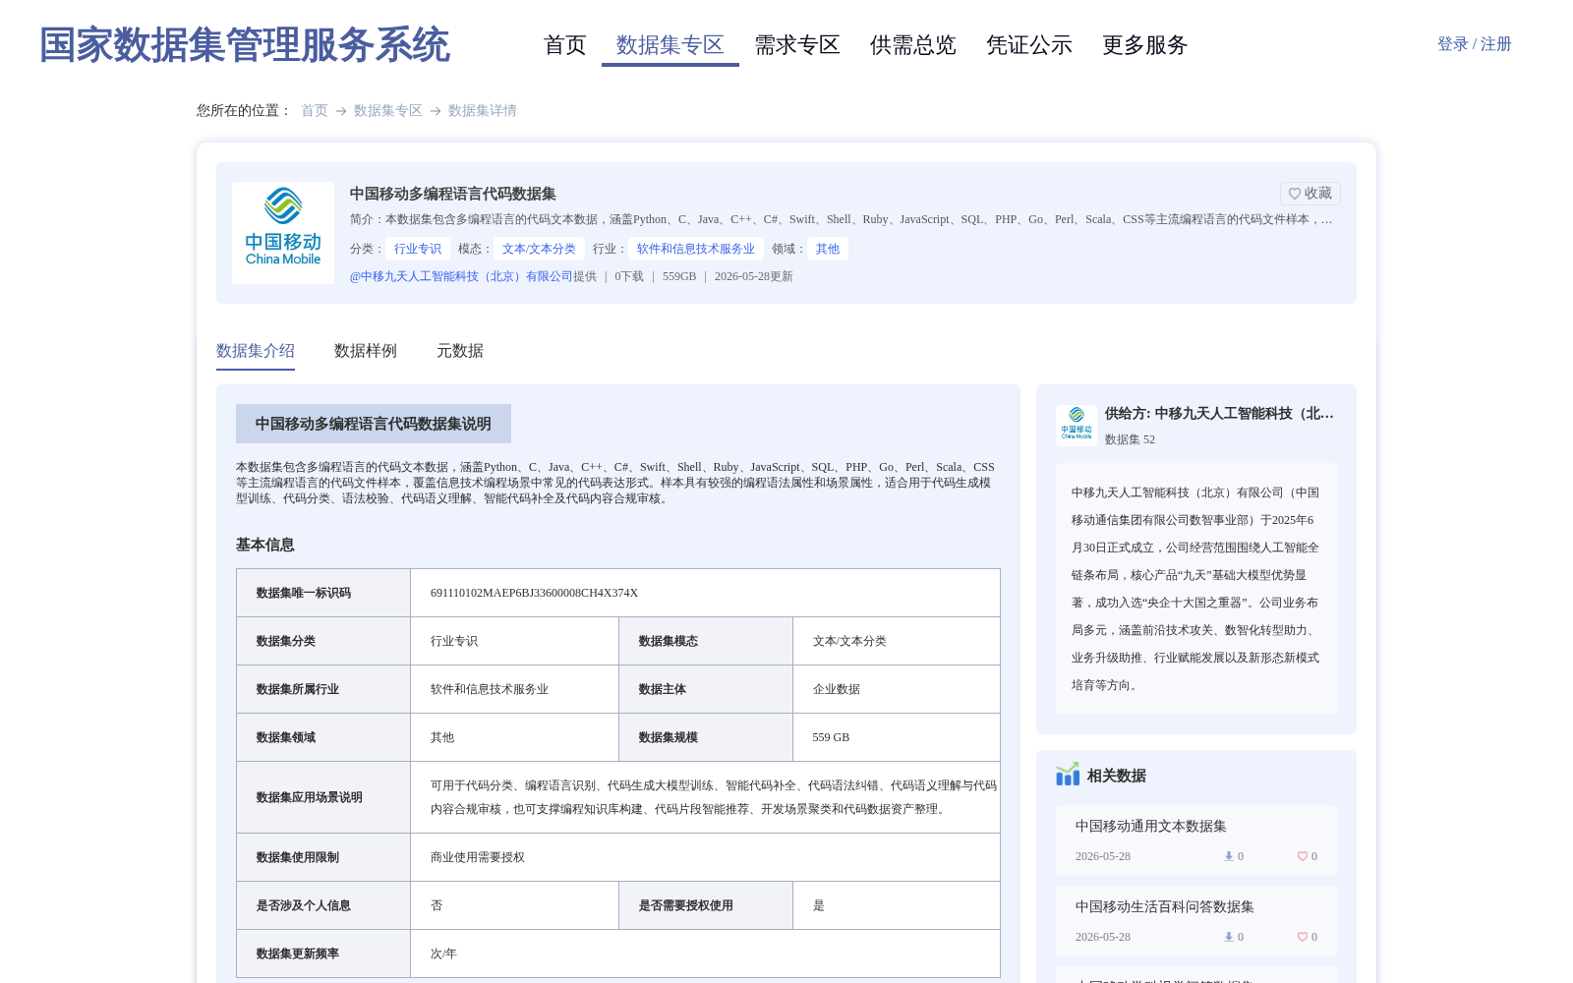Click table cell 企业数据
Image resolution: width=1573 pixels, height=983 pixels.
click(x=837, y=689)
